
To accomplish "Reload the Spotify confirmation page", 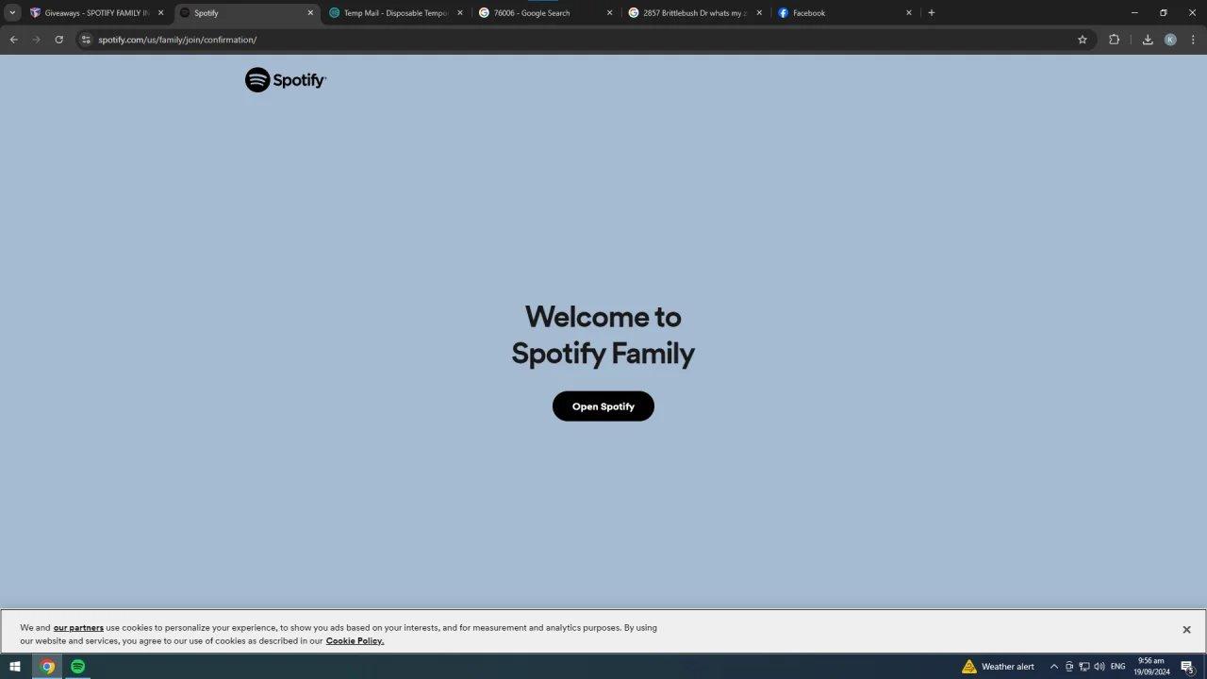I will [x=58, y=40].
